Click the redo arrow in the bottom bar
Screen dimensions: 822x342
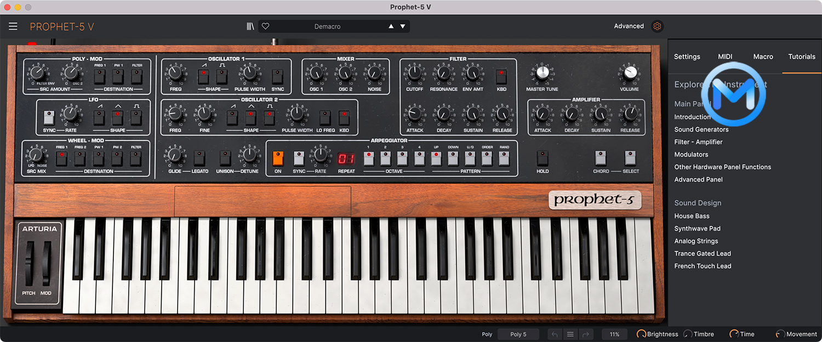coord(586,334)
